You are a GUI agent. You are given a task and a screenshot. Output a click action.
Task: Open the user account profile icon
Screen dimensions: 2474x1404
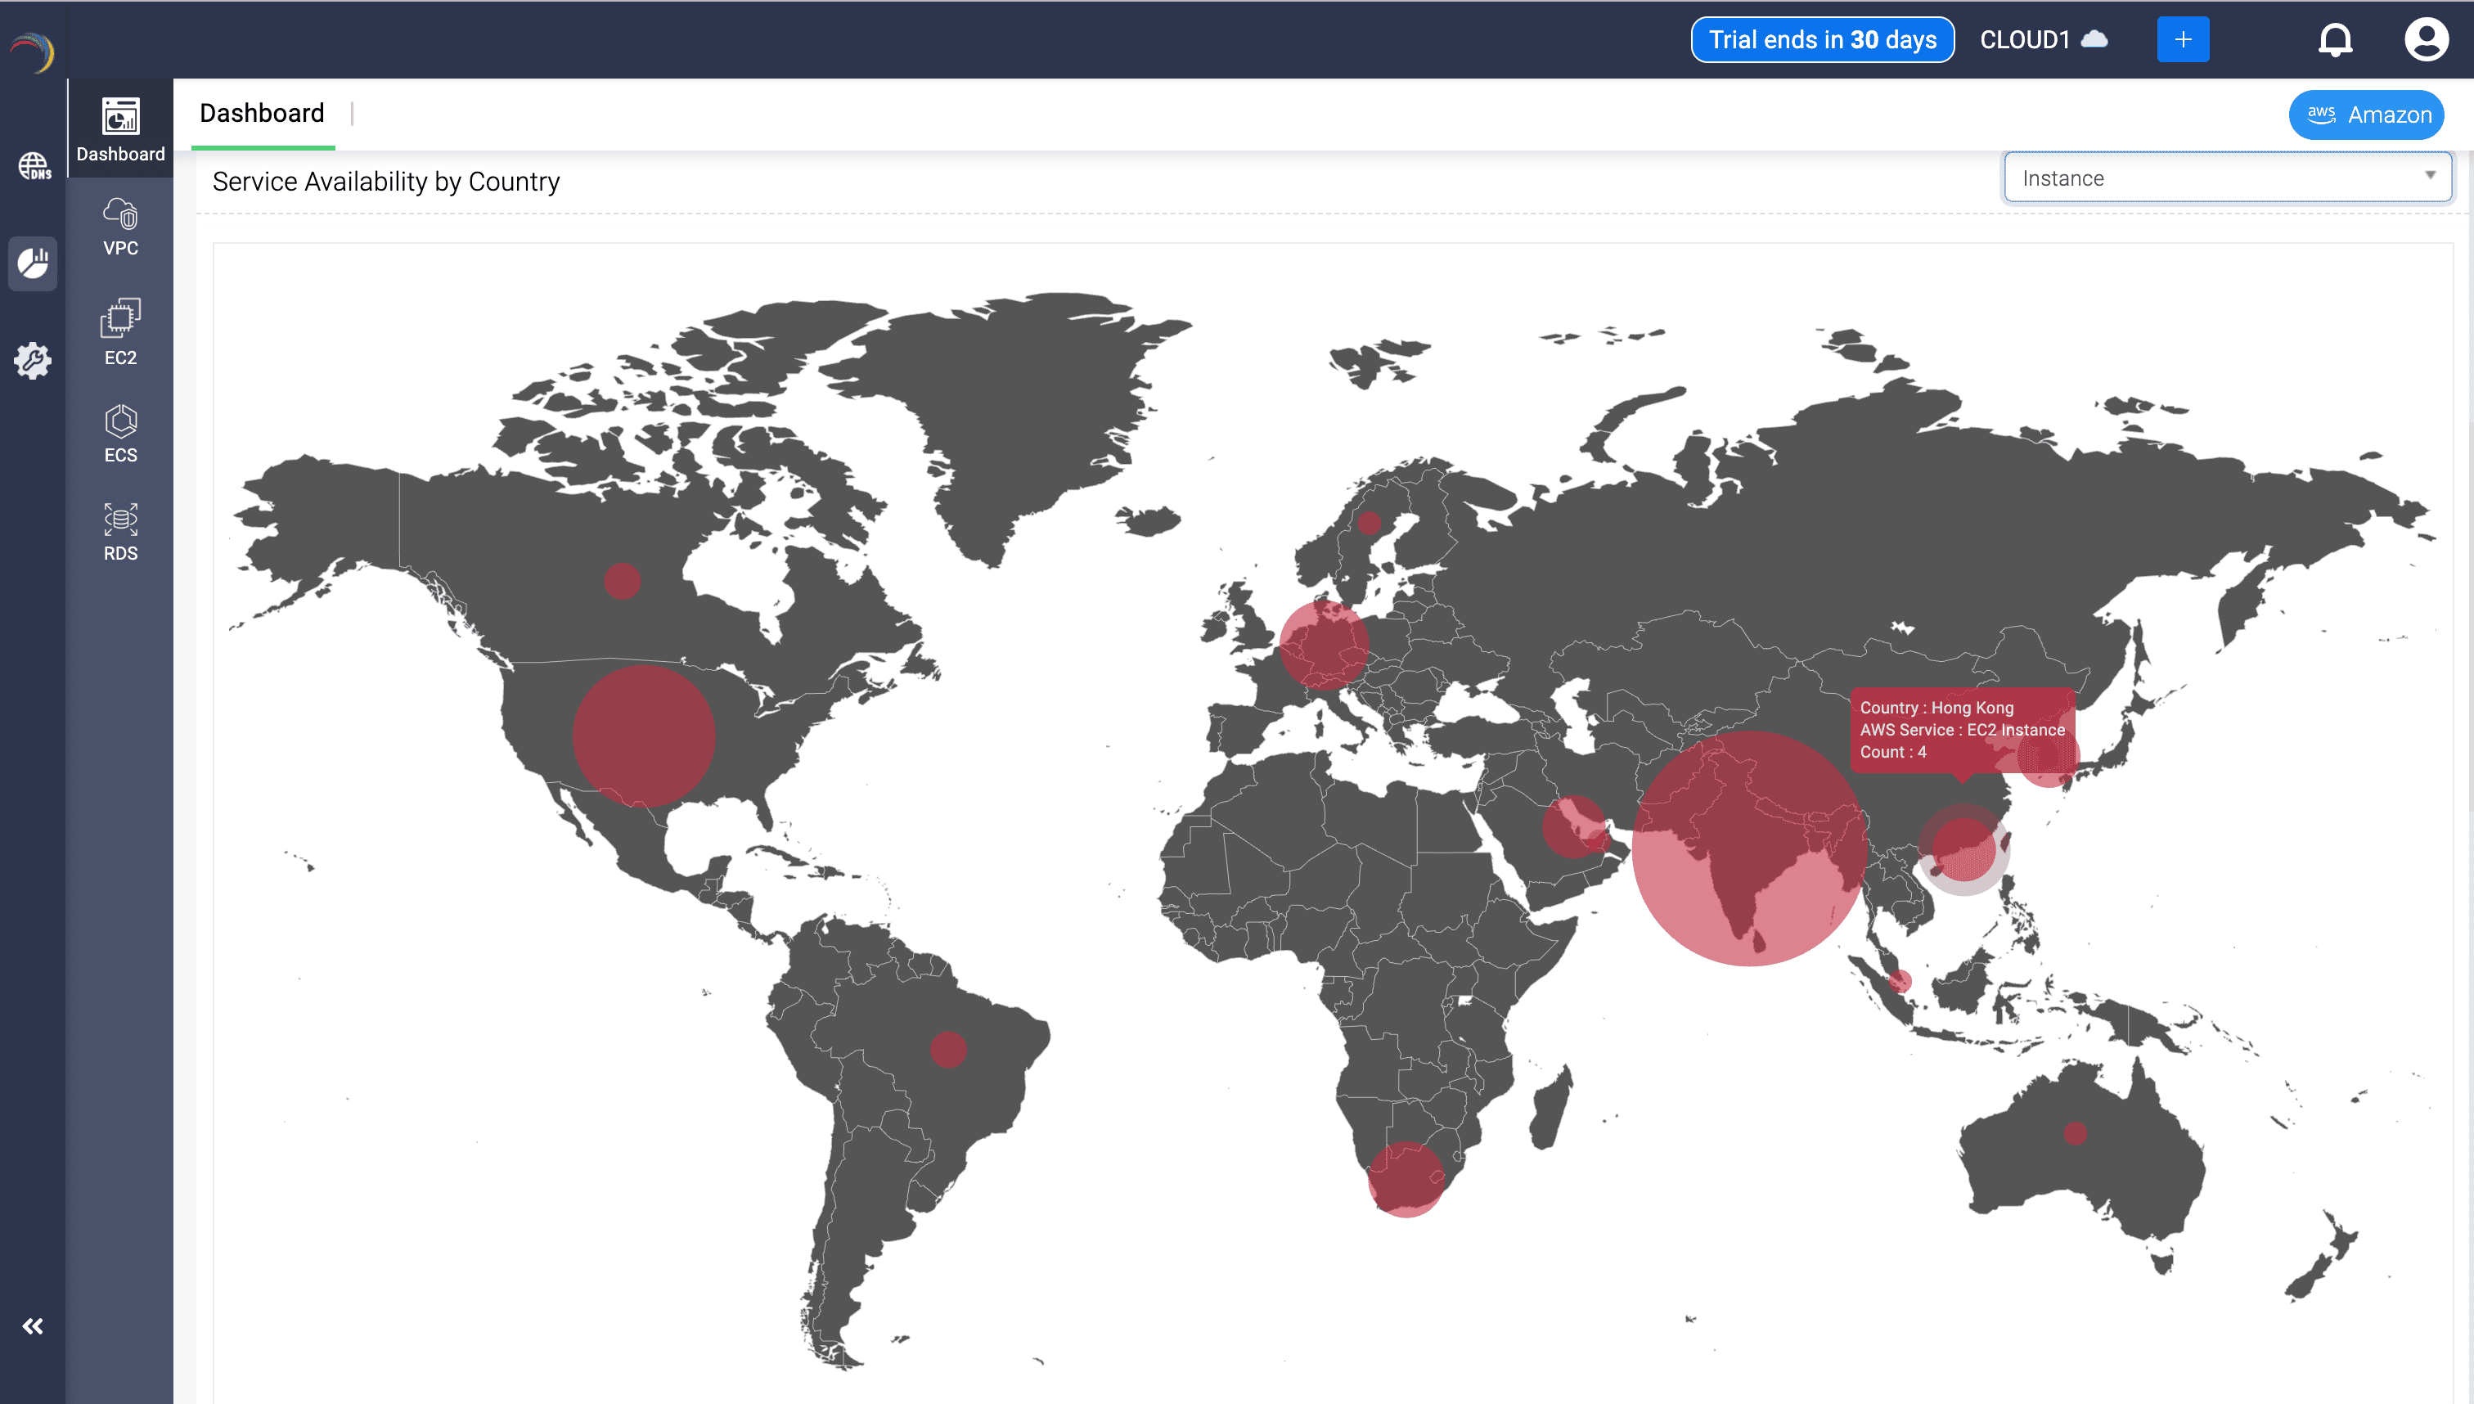click(2426, 39)
